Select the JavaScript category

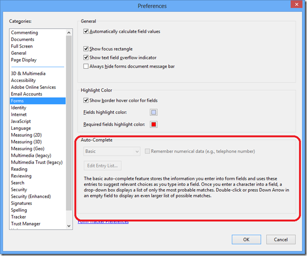21,122
